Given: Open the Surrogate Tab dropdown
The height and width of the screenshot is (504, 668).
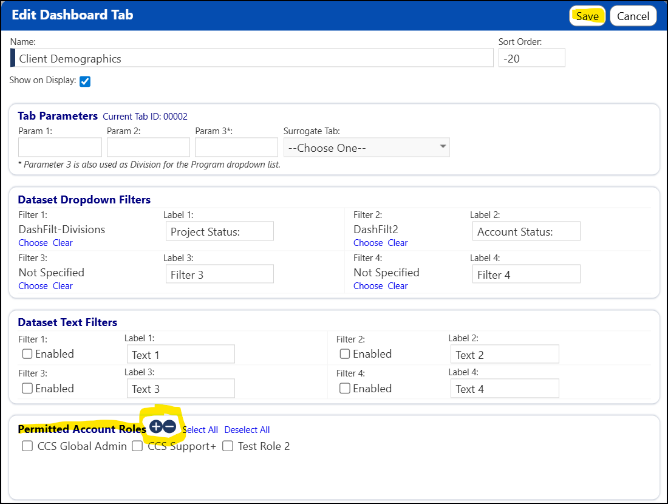Looking at the screenshot, I should (x=366, y=148).
